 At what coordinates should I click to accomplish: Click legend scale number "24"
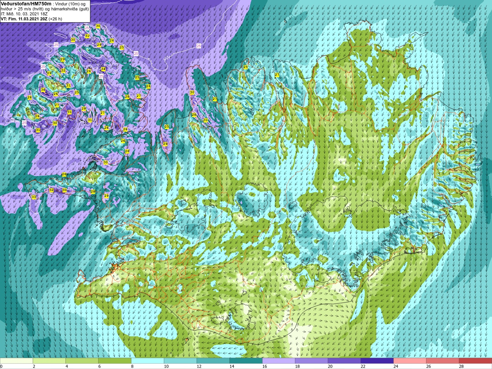tap(396, 367)
